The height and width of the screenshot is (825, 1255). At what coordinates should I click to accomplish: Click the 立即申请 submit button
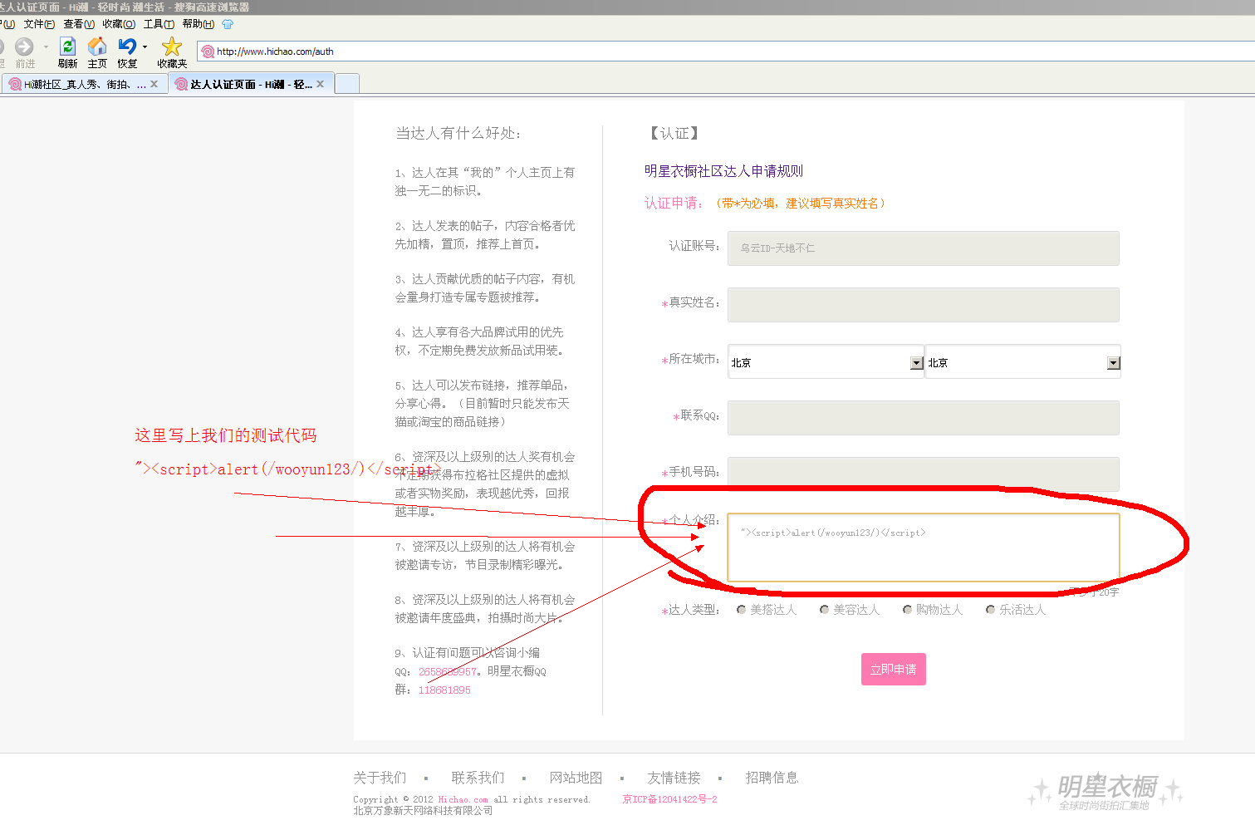click(x=893, y=670)
